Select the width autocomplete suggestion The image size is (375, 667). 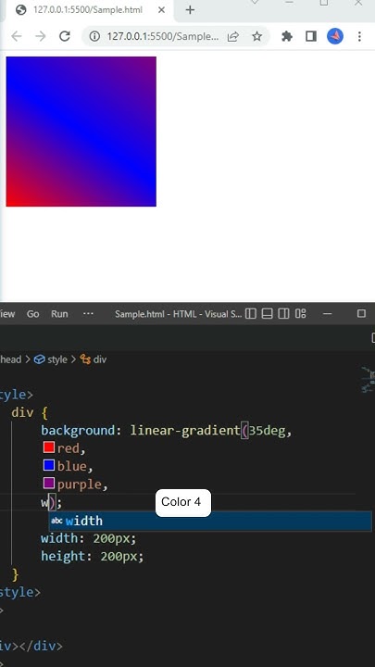[210, 521]
